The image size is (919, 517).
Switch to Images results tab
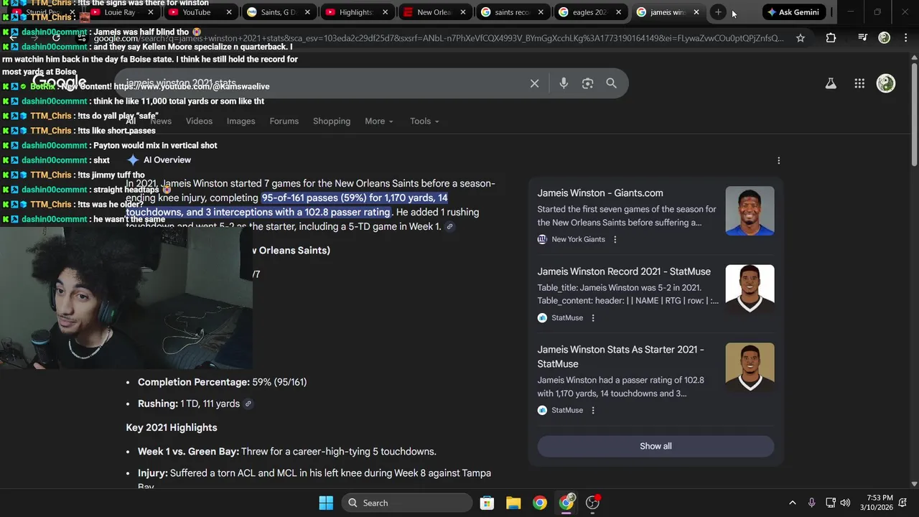(241, 121)
